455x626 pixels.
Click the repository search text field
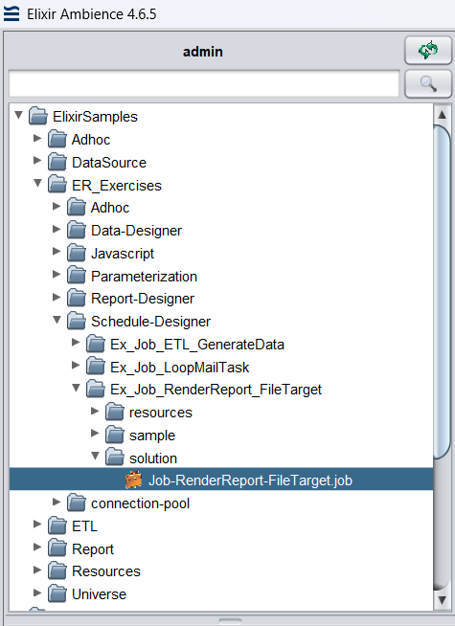point(204,83)
